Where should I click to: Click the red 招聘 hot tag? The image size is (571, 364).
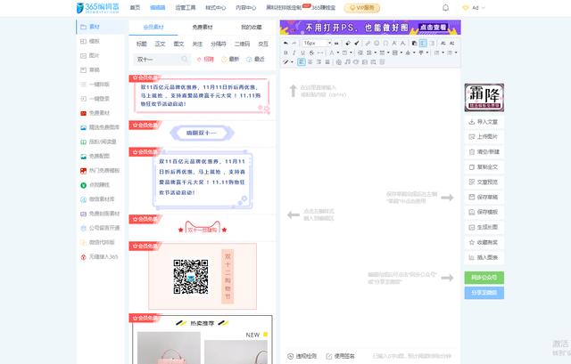205,60
